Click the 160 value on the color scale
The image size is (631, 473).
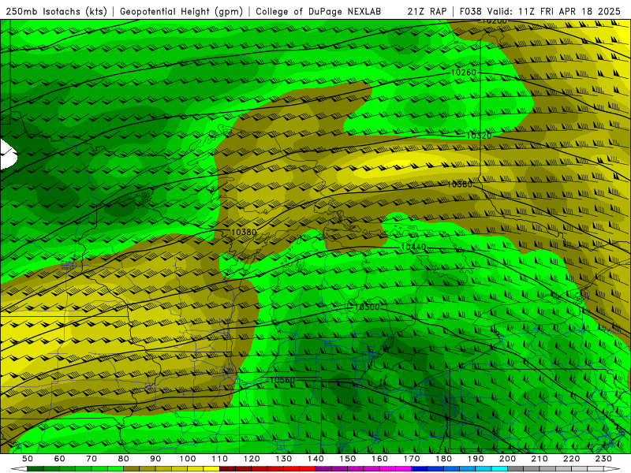pyautogui.click(x=379, y=459)
